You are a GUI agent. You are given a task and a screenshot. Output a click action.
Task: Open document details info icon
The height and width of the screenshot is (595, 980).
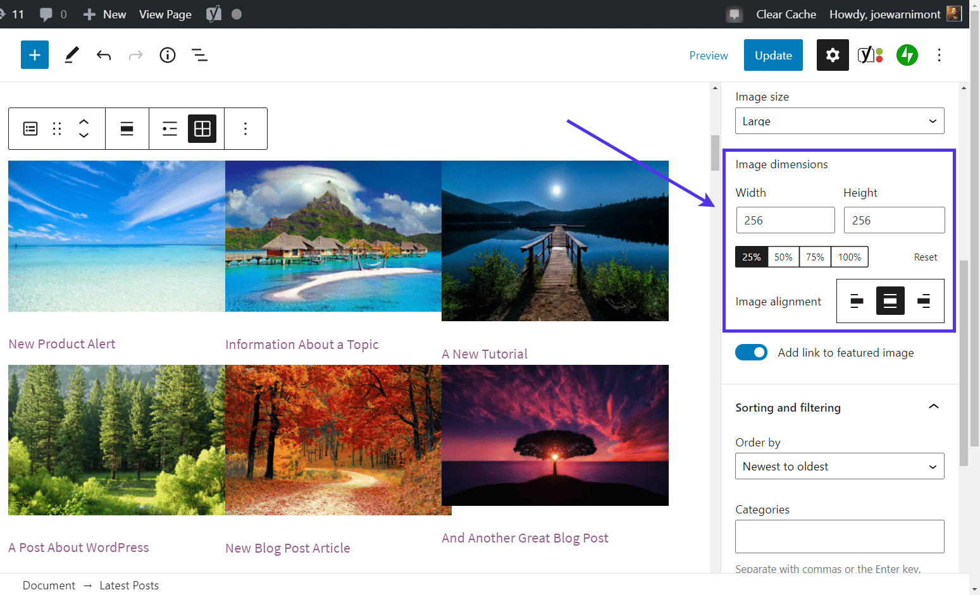click(167, 55)
